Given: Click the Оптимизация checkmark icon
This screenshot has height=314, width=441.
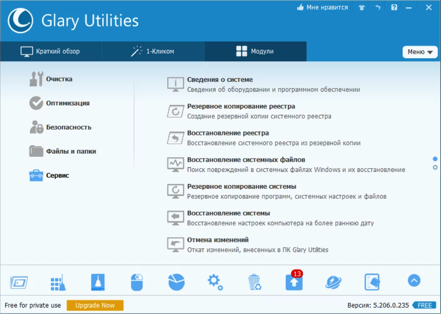Looking at the screenshot, I should [36, 103].
